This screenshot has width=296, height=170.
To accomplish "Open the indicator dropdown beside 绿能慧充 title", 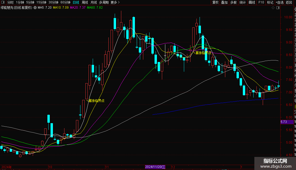I will [35, 8].
